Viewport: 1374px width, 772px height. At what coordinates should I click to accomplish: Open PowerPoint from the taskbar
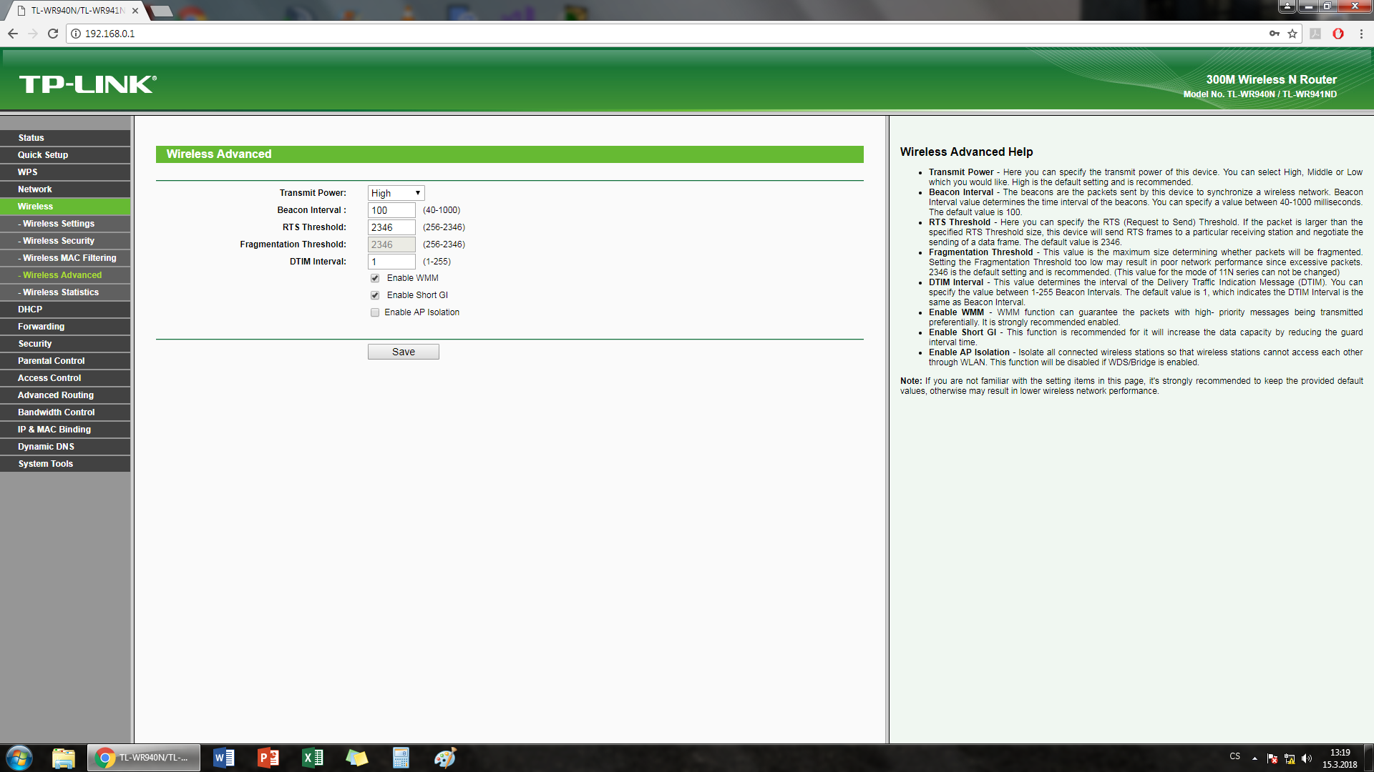click(268, 758)
